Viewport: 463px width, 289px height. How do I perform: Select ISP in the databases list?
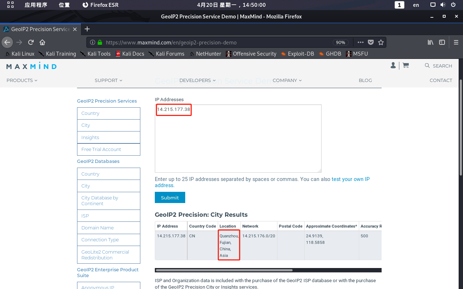[x=109, y=216]
